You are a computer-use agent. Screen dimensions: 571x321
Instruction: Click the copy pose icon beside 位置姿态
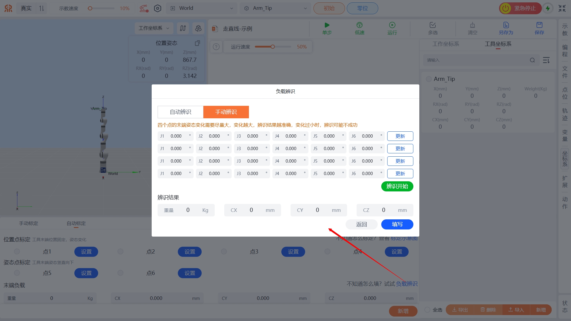pyautogui.click(x=197, y=43)
